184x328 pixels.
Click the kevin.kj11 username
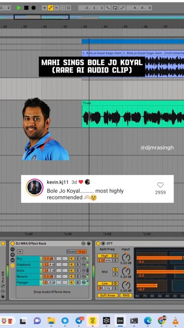pos(58,182)
